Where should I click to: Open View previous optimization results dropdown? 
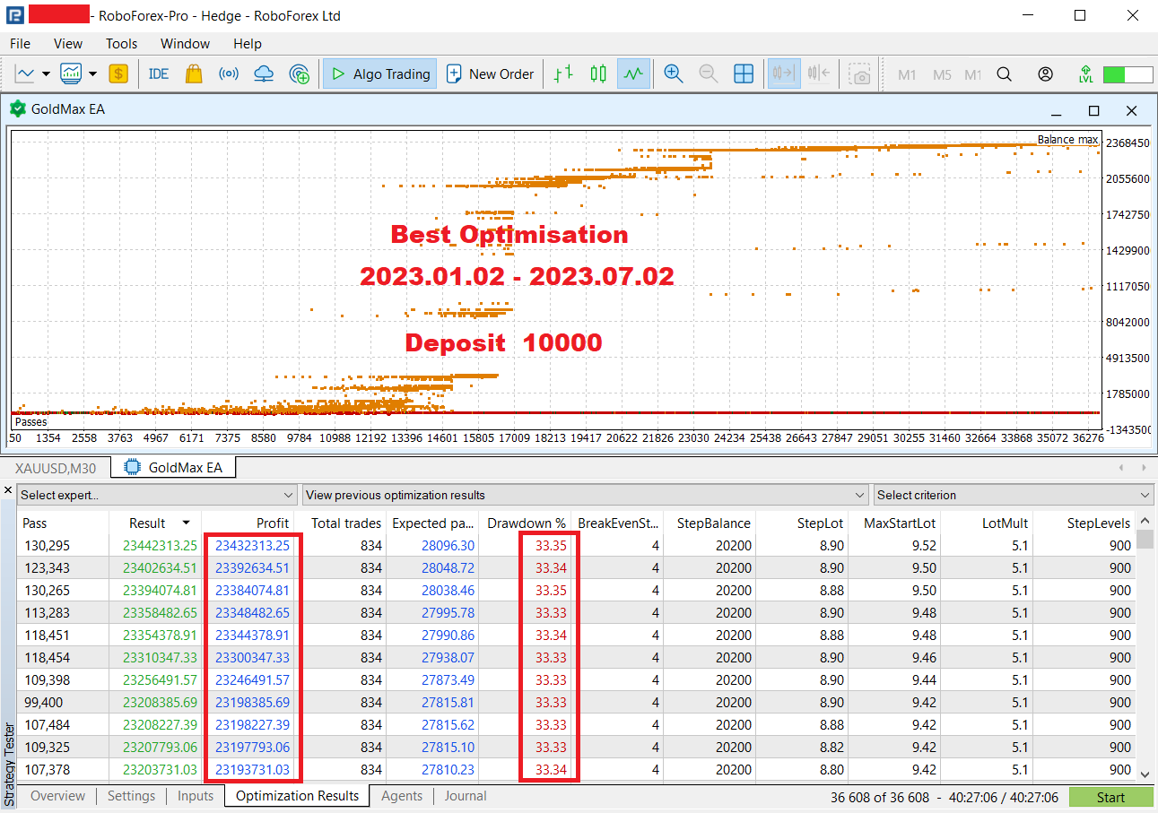click(586, 495)
